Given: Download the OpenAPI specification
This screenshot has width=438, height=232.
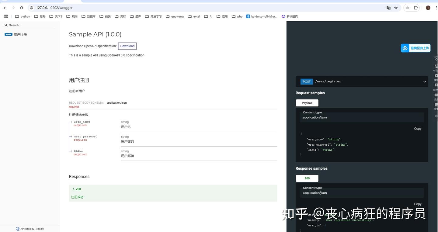Looking at the screenshot, I should click(127, 46).
